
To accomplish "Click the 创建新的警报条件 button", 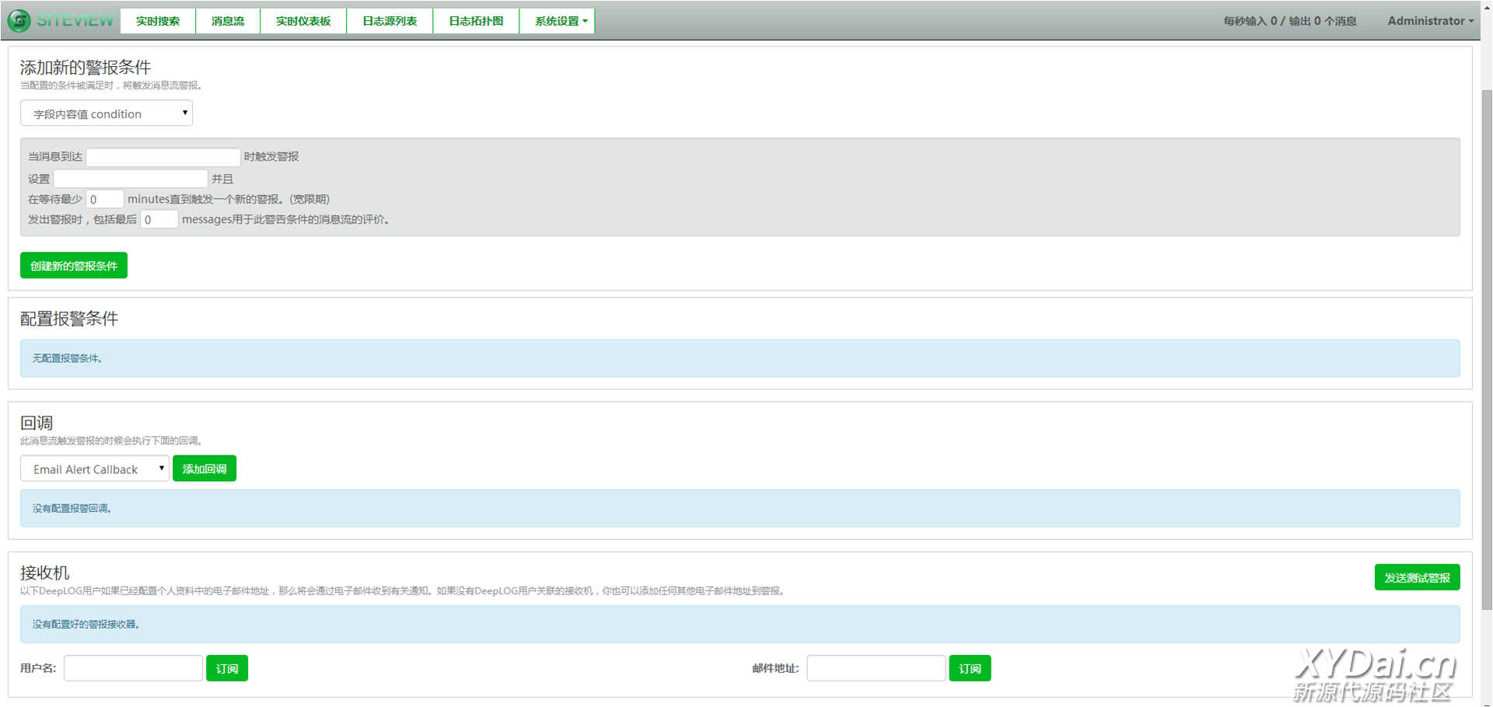I will pyautogui.click(x=74, y=266).
